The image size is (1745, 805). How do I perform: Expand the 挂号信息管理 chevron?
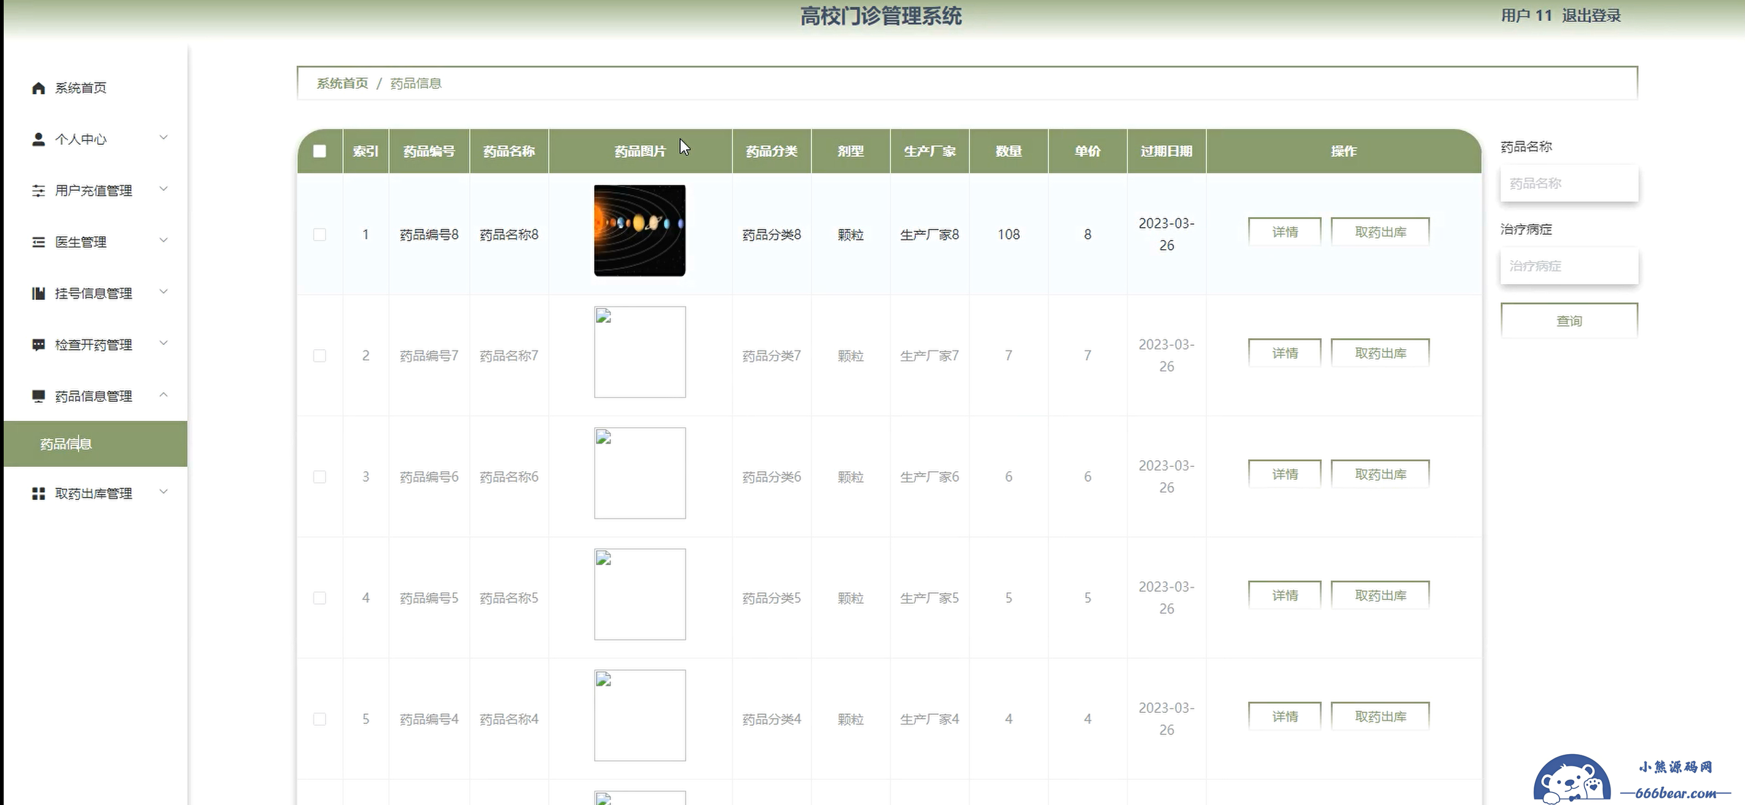[163, 291]
